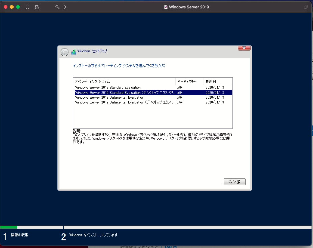
Task: Take a VM snapshot using the toolbar icon
Action: tap(37, 7)
